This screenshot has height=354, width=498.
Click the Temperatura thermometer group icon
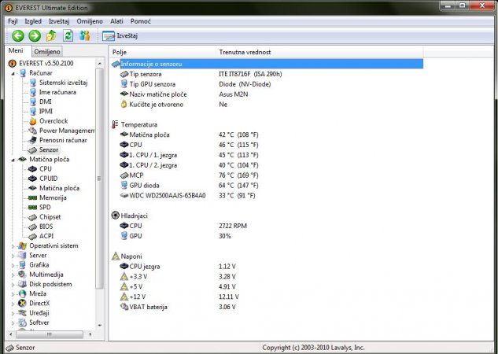115,124
